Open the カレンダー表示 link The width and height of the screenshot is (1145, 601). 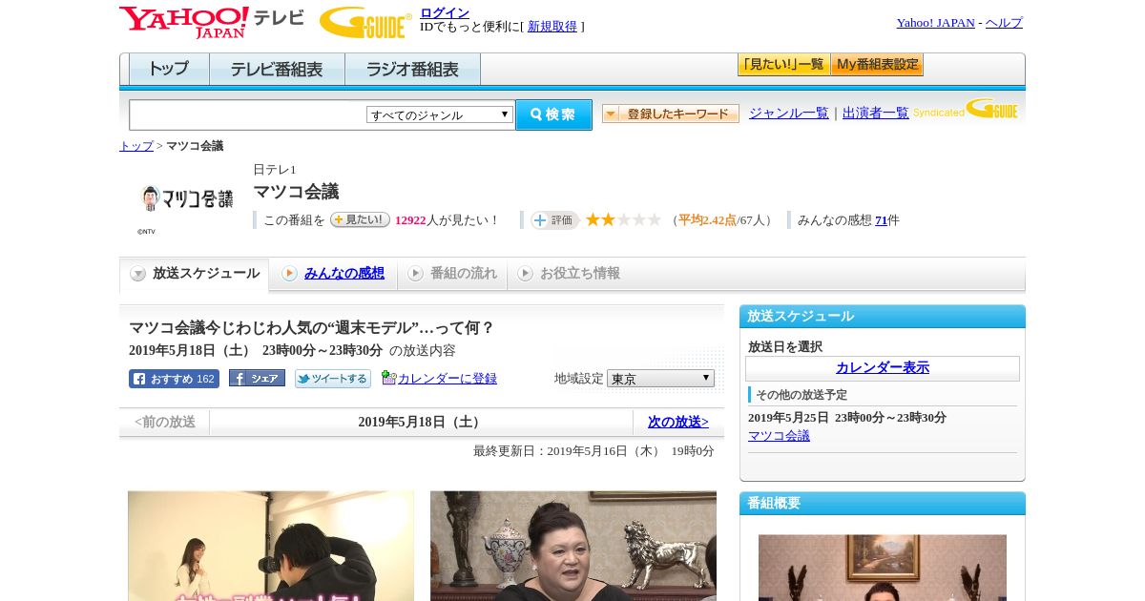coord(883,368)
